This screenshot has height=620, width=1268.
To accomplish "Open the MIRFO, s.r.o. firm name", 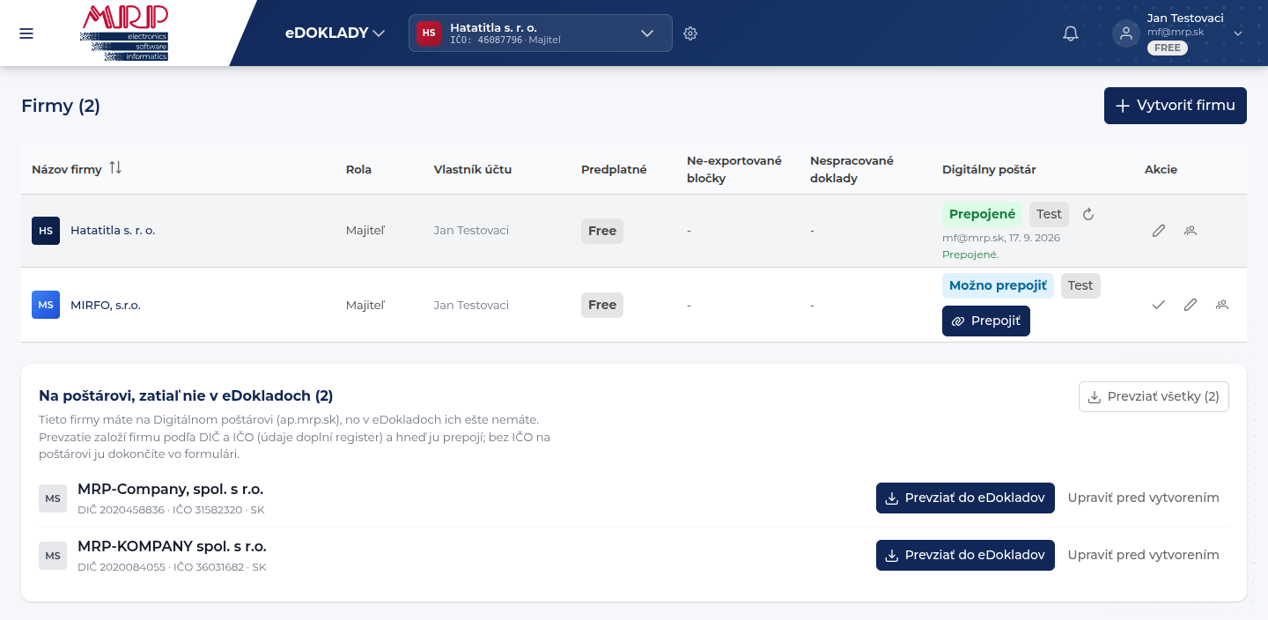I will click(x=106, y=305).
